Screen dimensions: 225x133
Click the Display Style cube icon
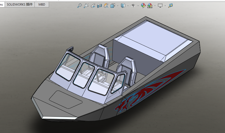point(123,5)
